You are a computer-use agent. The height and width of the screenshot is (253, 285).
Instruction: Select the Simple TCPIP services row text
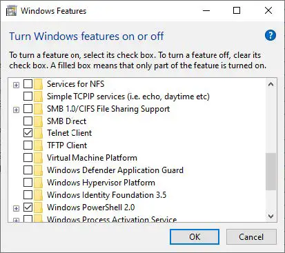[x=128, y=97]
